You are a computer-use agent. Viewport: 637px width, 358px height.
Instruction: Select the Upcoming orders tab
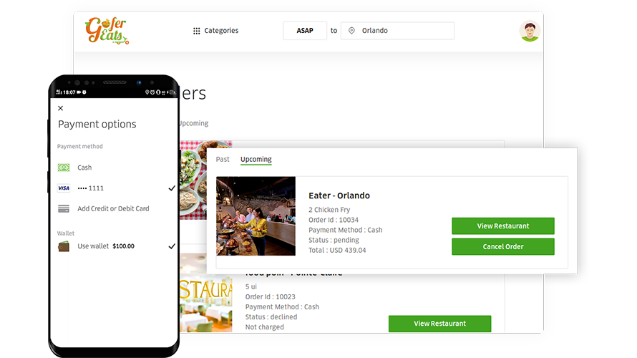click(256, 159)
